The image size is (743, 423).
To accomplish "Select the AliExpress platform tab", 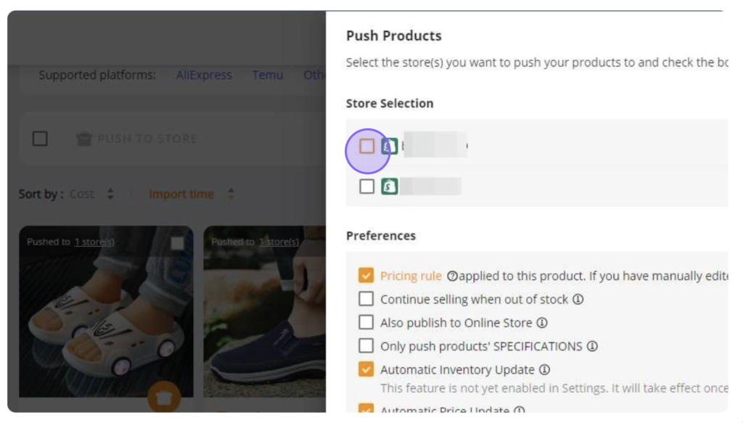I will [204, 75].
